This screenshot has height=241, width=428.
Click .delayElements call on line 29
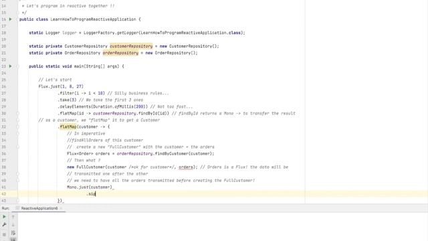coord(102,106)
